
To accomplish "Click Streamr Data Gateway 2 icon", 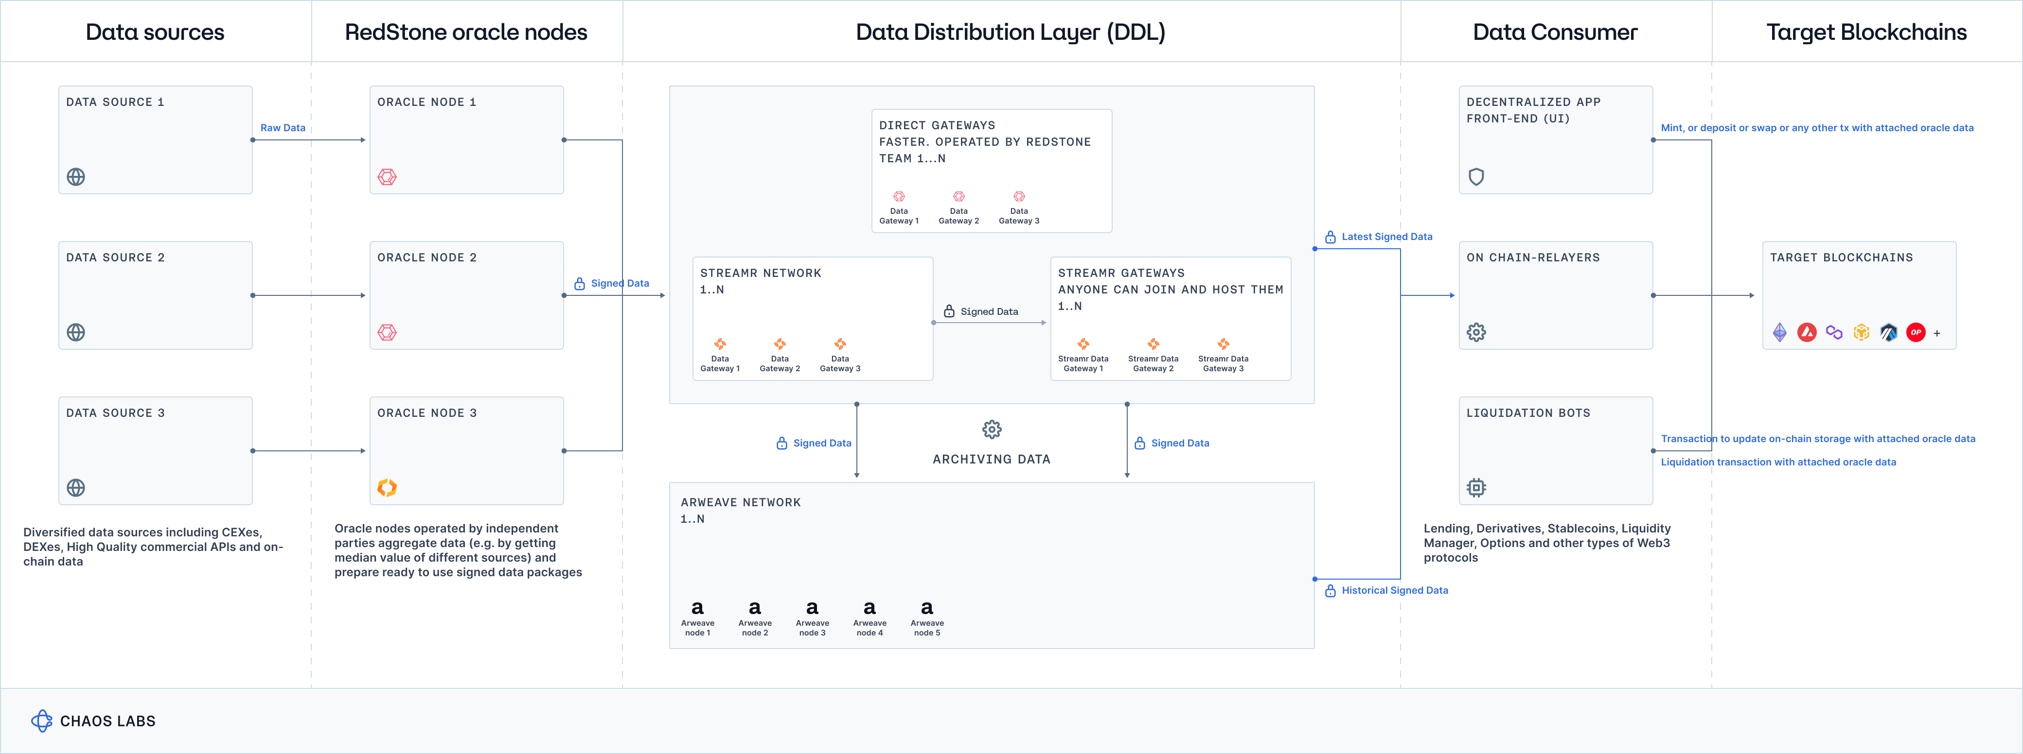I will point(1153,343).
